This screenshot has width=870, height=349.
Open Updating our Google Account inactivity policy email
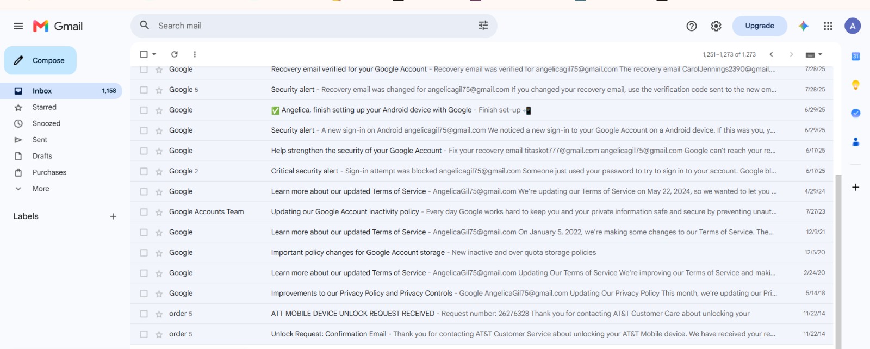pos(482,212)
